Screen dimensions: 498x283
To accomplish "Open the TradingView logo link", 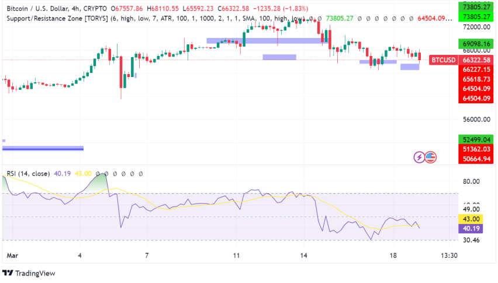I will [x=29, y=273].
